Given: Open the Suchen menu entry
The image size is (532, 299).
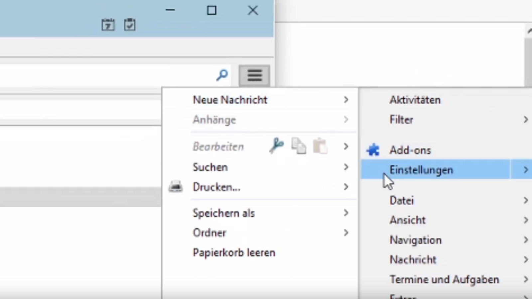Looking at the screenshot, I should point(210,167).
